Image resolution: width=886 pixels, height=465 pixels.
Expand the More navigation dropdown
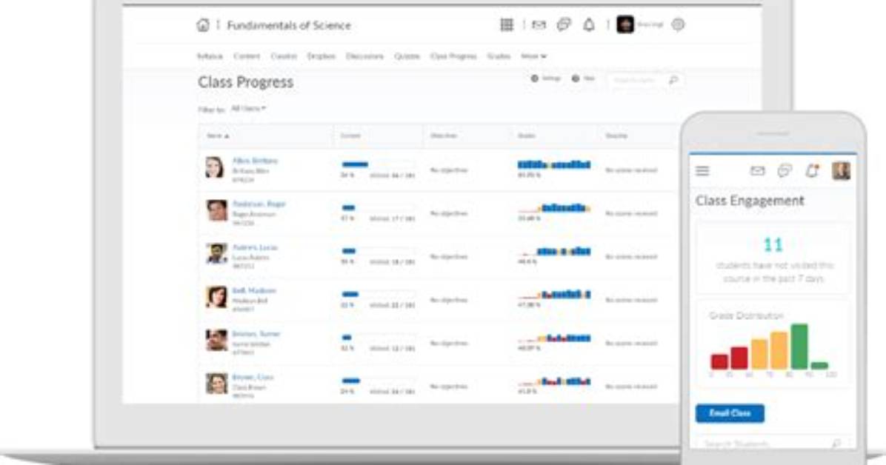click(x=533, y=56)
